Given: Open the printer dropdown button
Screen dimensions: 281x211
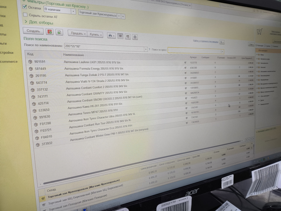Looking at the screenshot, I should click(111, 36).
